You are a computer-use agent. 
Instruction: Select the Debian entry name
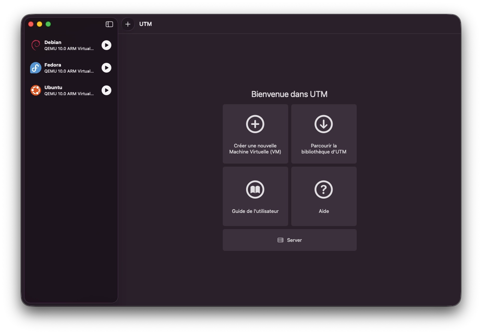click(x=53, y=42)
